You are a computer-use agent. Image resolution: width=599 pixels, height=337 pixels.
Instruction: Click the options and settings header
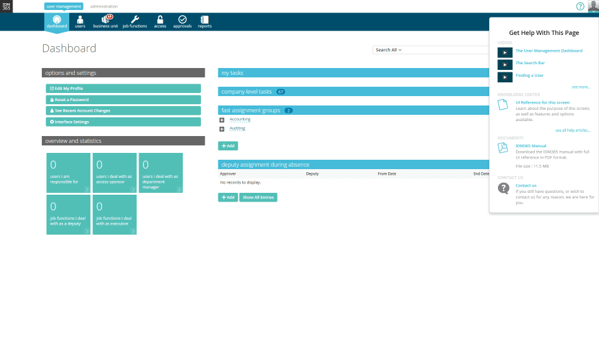[x=124, y=72]
